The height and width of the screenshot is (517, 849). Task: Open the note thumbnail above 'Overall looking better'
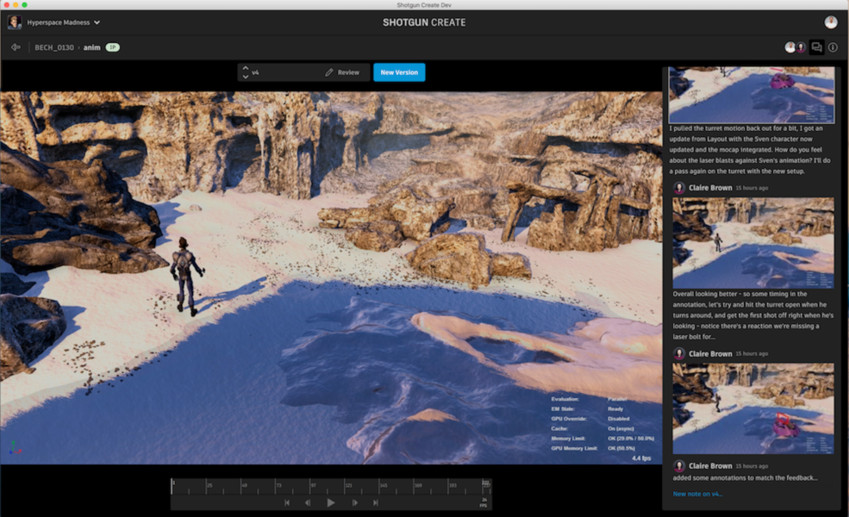[753, 242]
